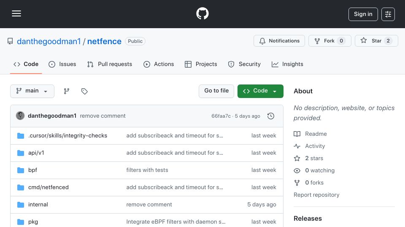This screenshot has width=405, height=227.
Task: Open the Projects tab
Action: (x=201, y=64)
